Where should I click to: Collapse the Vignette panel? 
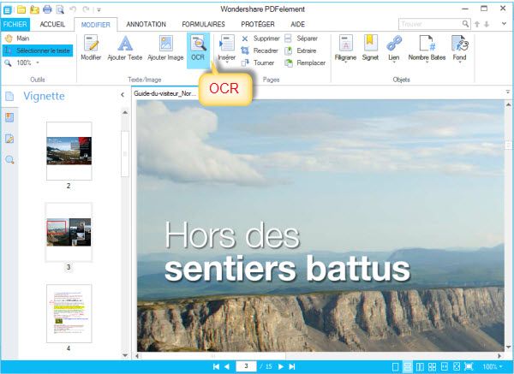click(123, 95)
